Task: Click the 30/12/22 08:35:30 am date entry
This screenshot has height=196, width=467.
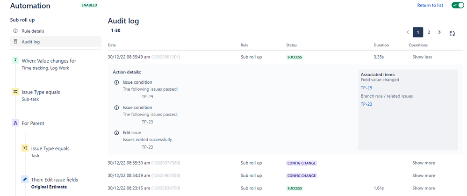Action: tap(129, 163)
